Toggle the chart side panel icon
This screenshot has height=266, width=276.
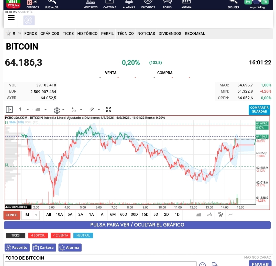tap(9, 110)
